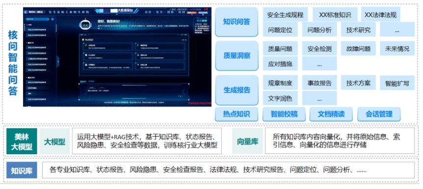Click the 事故报告 tag
423x189 pixels.
pyautogui.click(x=319, y=83)
